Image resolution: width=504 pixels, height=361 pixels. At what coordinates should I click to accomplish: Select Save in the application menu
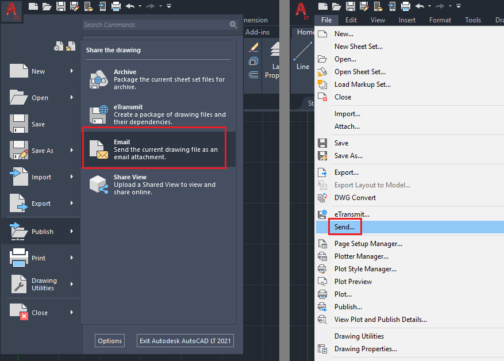40,124
